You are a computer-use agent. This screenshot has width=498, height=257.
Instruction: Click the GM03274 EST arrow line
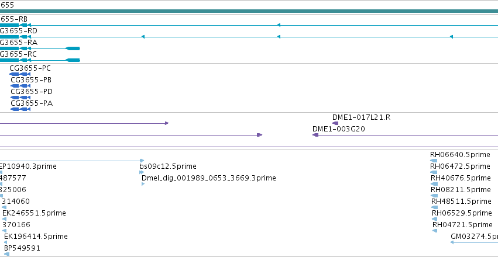[x=474, y=242]
